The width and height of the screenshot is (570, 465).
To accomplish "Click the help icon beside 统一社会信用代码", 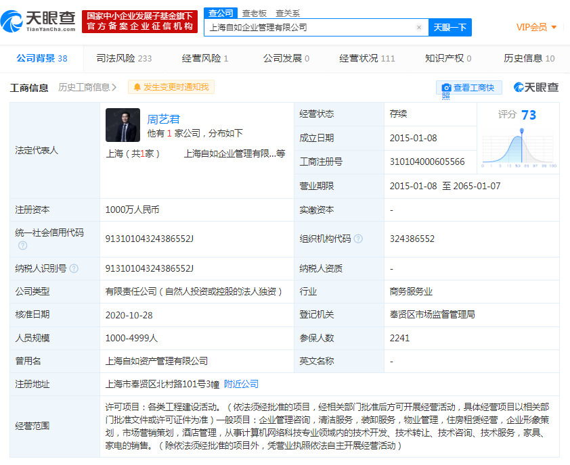I will point(22,245).
